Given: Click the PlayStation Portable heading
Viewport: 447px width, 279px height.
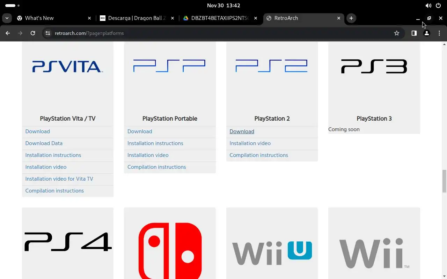Looking at the screenshot, I should [x=170, y=119].
